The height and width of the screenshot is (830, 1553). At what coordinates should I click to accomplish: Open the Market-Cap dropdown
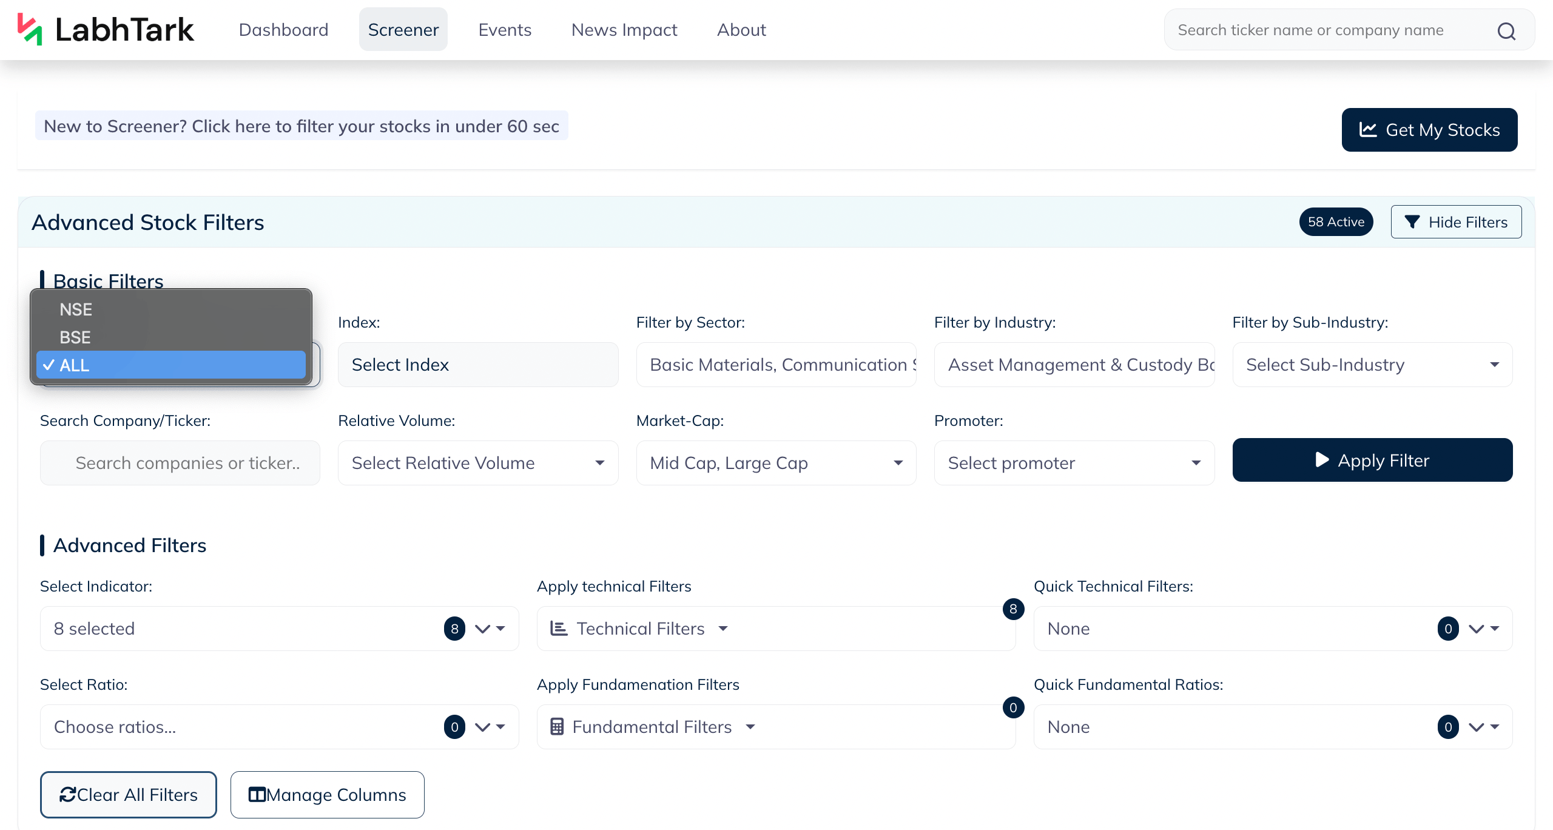[776, 463]
